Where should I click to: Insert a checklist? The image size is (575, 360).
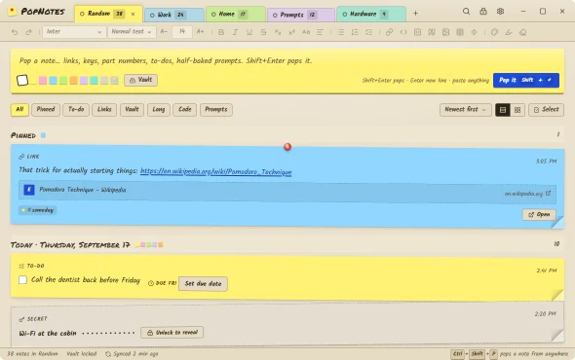[369, 32]
